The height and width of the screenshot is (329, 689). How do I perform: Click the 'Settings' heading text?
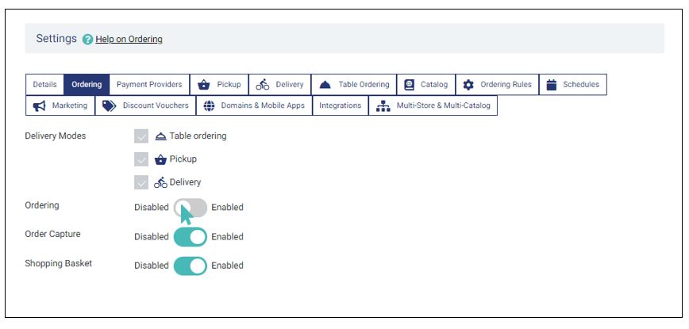(56, 39)
